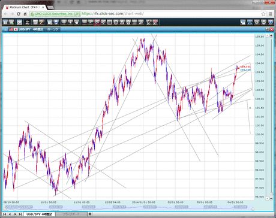Select the horizontal line drawing tool
Image resolution: width=276 pixels, height=218 pixels.
pos(85,22)
